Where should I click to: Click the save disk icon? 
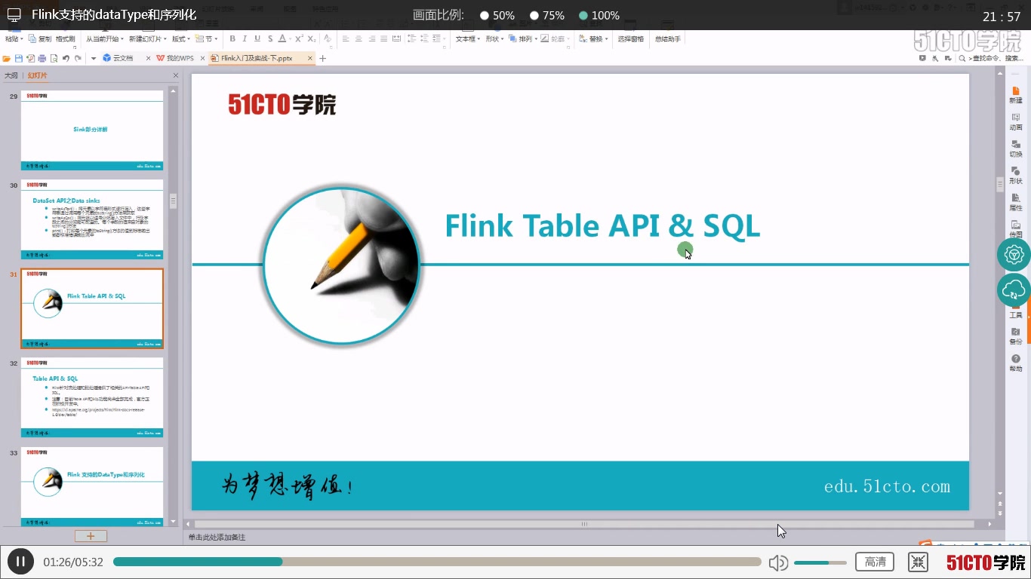point(19,58)
